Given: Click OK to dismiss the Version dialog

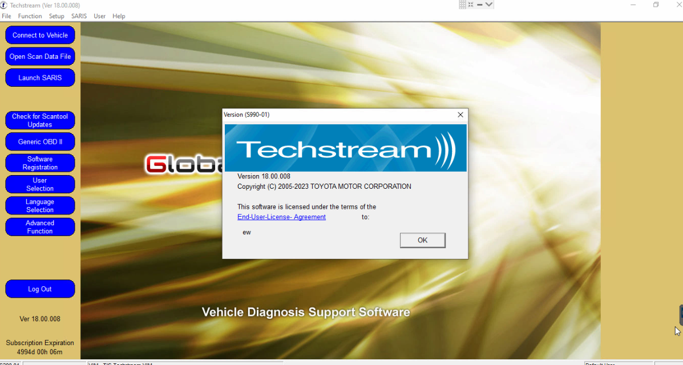Looking at the screenshot, I should click(422, 240).
